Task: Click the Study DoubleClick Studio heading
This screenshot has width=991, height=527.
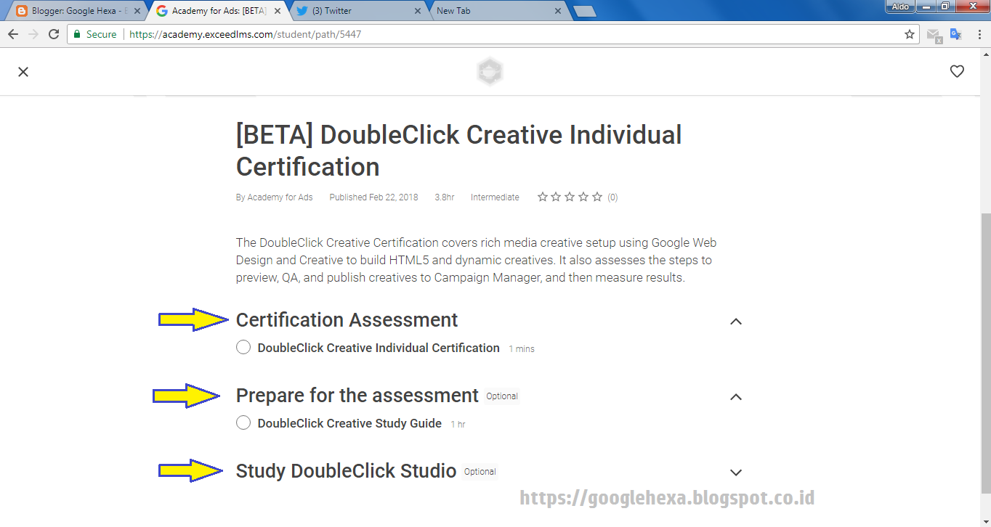Action: coord(346,471)
